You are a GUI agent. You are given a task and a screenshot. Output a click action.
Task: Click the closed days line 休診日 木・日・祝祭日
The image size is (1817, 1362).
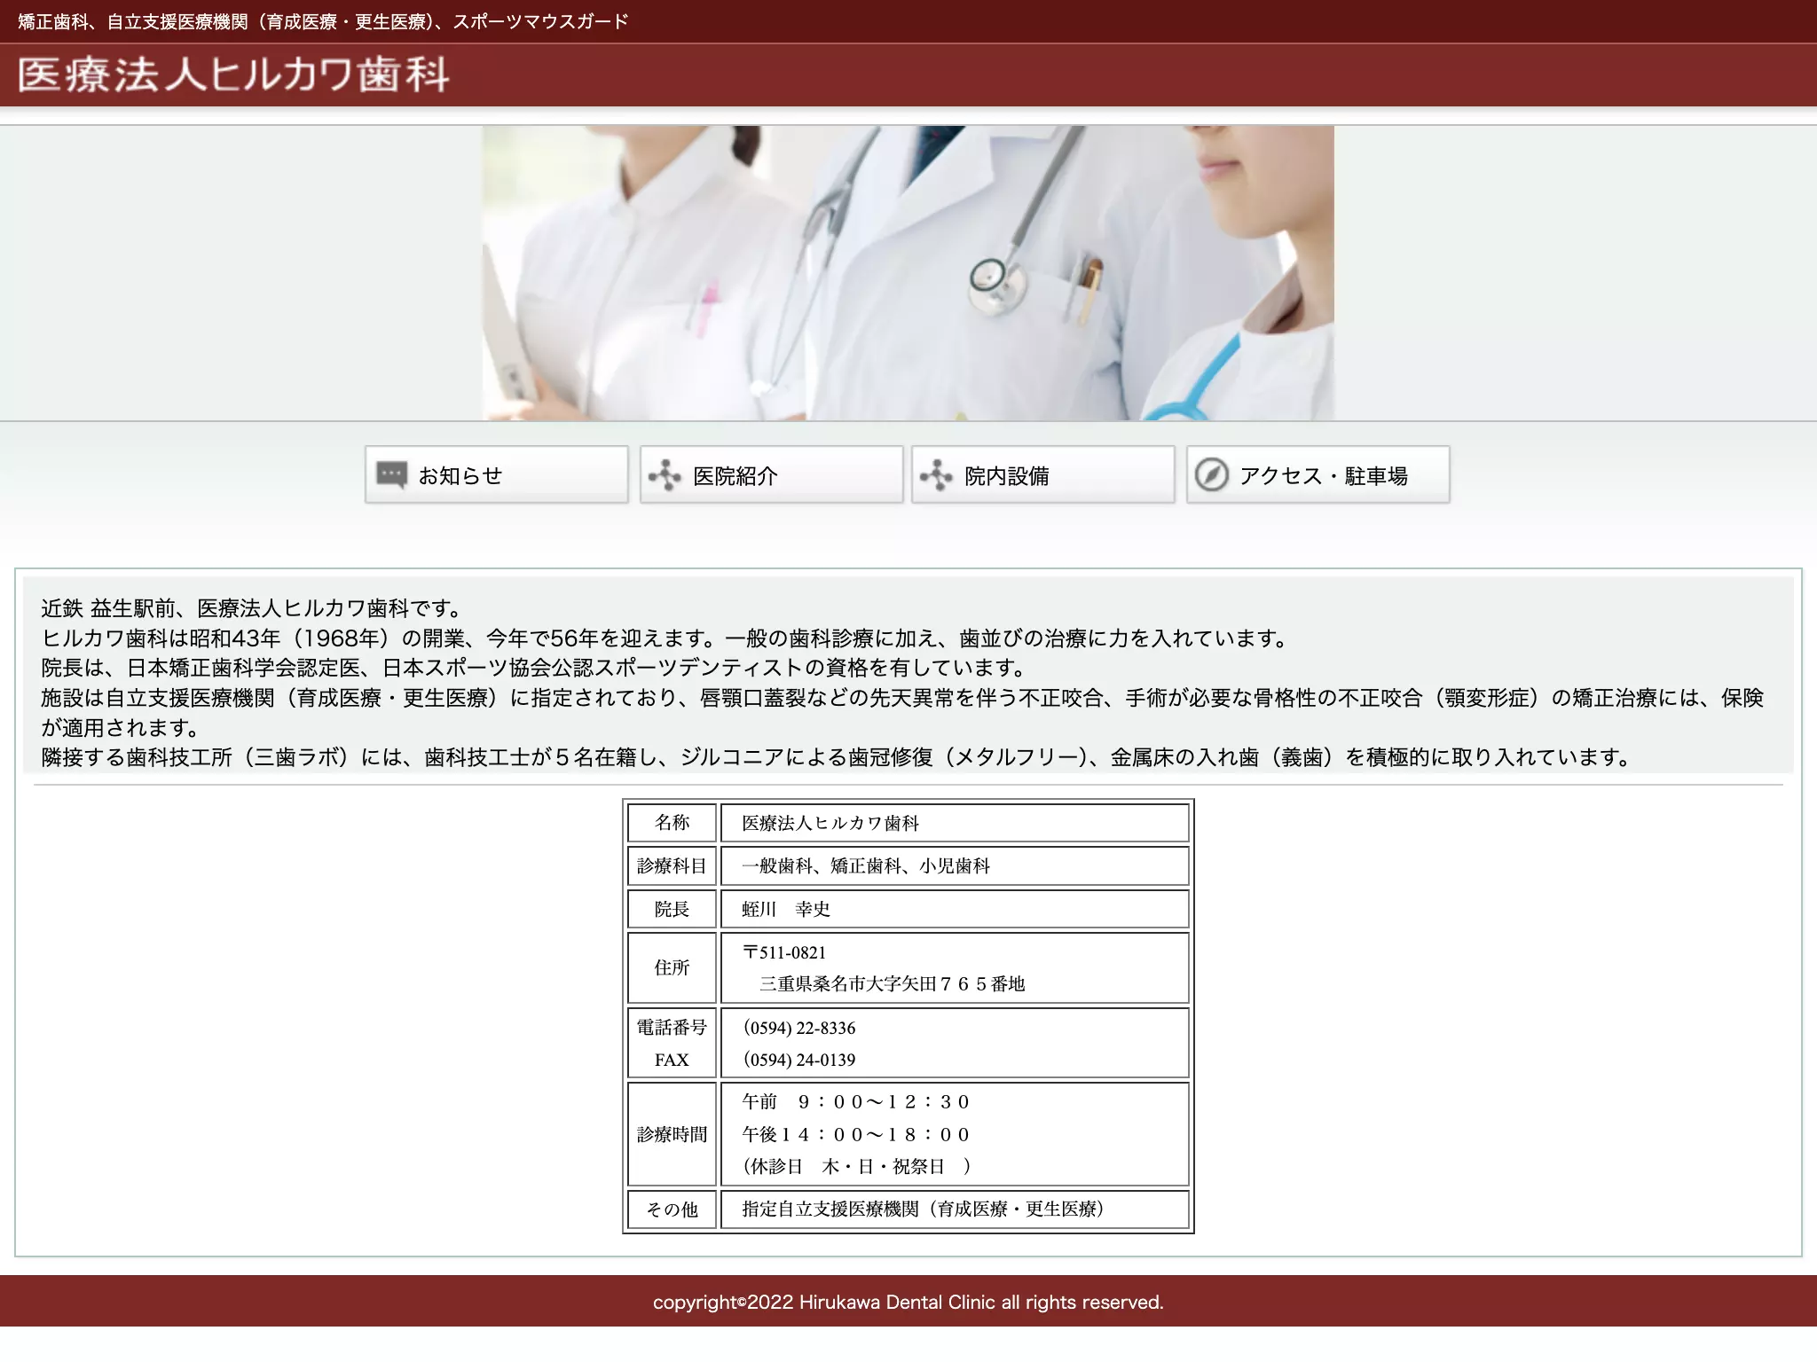coord(856,1166)
